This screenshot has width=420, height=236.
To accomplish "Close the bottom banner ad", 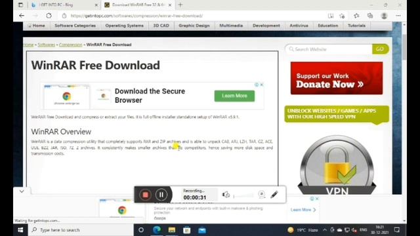I will point(317,199).
